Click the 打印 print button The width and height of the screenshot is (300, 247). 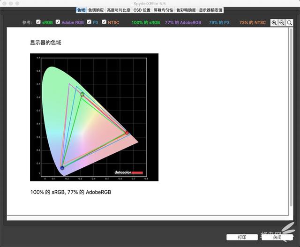[242, 237]
